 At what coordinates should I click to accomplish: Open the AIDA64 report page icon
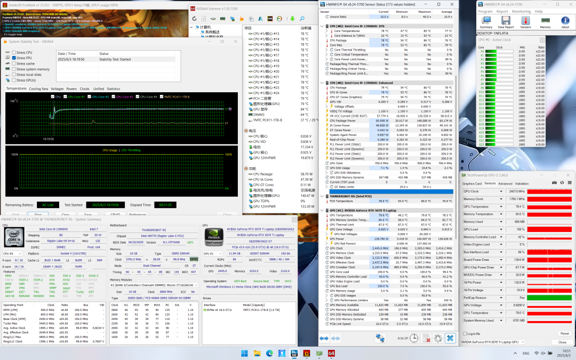click(204, 19)
